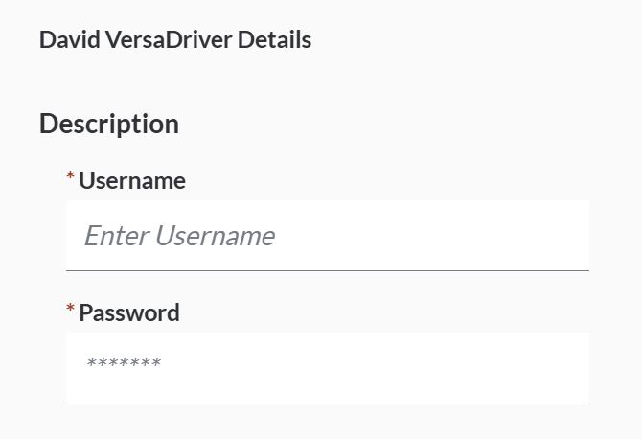Click the red asterisk beside Password
The height and width of the screenshot is (439, 642).
[70, 310]
